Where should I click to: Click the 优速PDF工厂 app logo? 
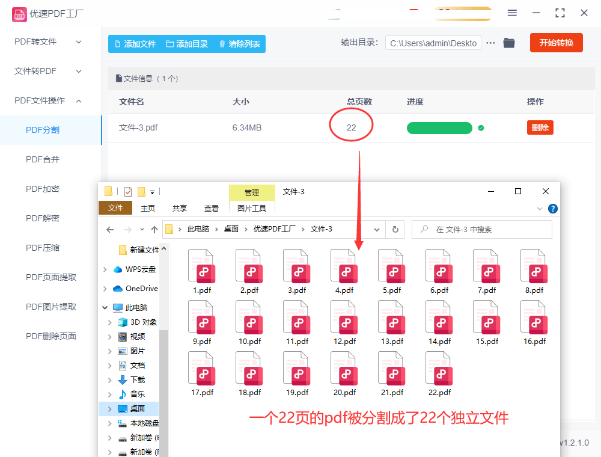pos(19,14)
